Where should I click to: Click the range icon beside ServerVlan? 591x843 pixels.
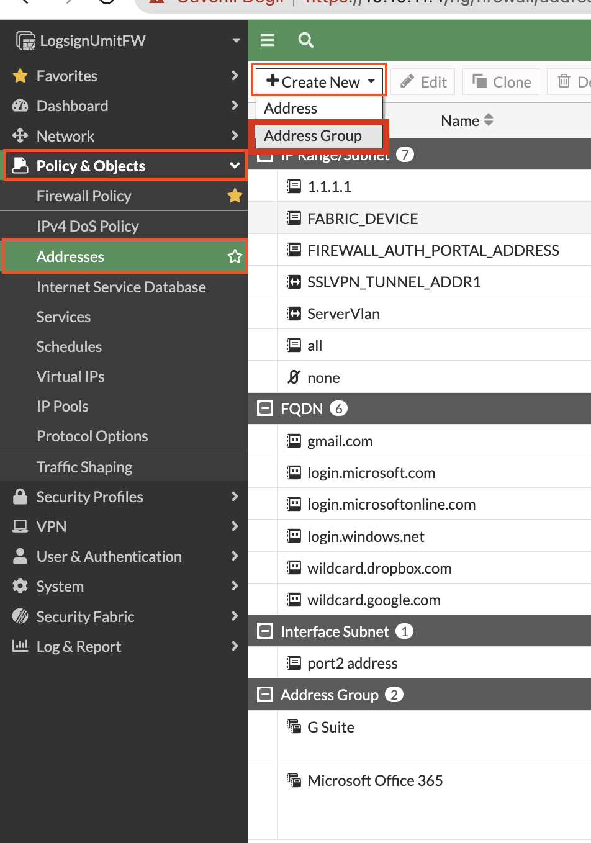pos(294,313)
